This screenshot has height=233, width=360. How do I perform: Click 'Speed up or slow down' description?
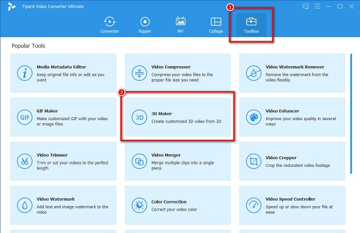[x=299, y=210]
